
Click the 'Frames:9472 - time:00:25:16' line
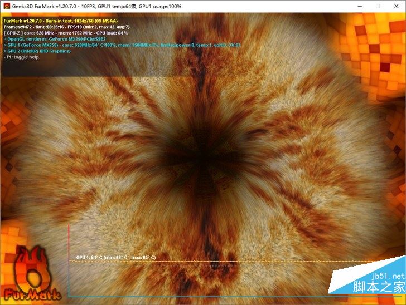[x=66, y=27]
